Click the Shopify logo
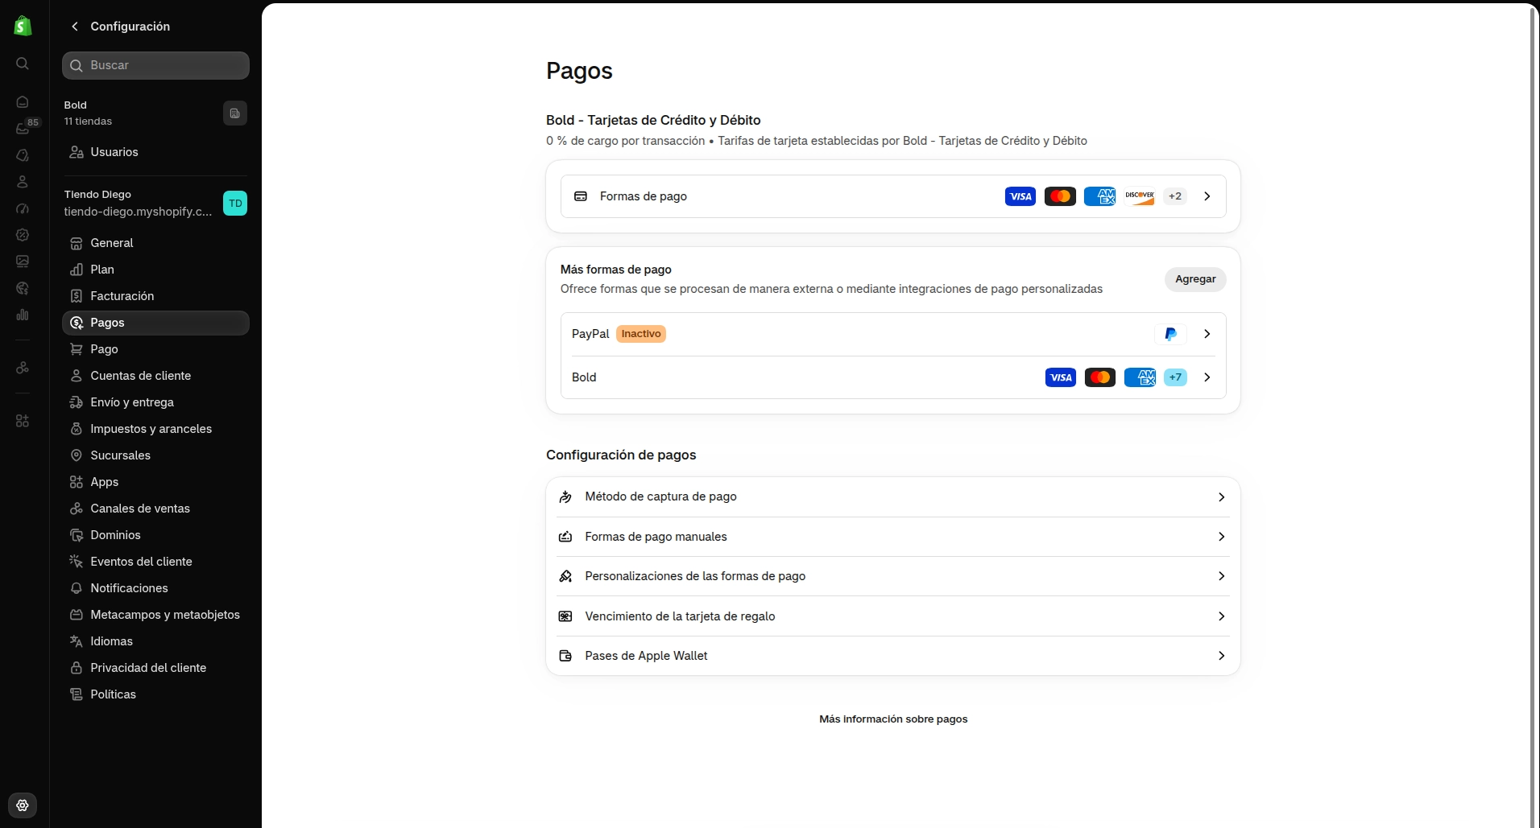1540x828 pixels. pos(23,26)
